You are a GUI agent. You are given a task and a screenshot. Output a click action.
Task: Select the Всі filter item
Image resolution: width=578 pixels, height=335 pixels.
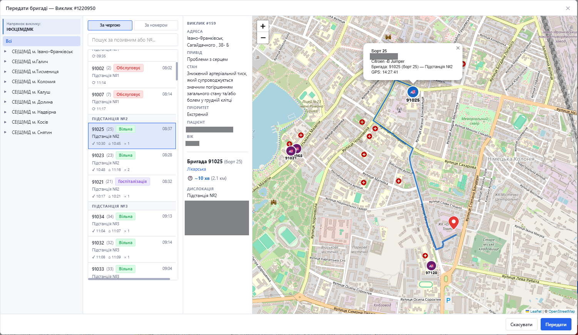tap(42, 41)
